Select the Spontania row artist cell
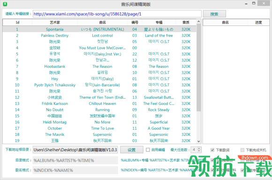This screenshot has width=272, height=180. click(55, 29)
